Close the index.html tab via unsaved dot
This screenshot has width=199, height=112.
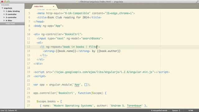[x=53, y=6]
